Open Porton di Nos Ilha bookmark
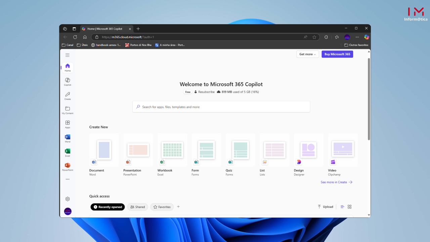430x242 pixels. click(x=138, y=45)
